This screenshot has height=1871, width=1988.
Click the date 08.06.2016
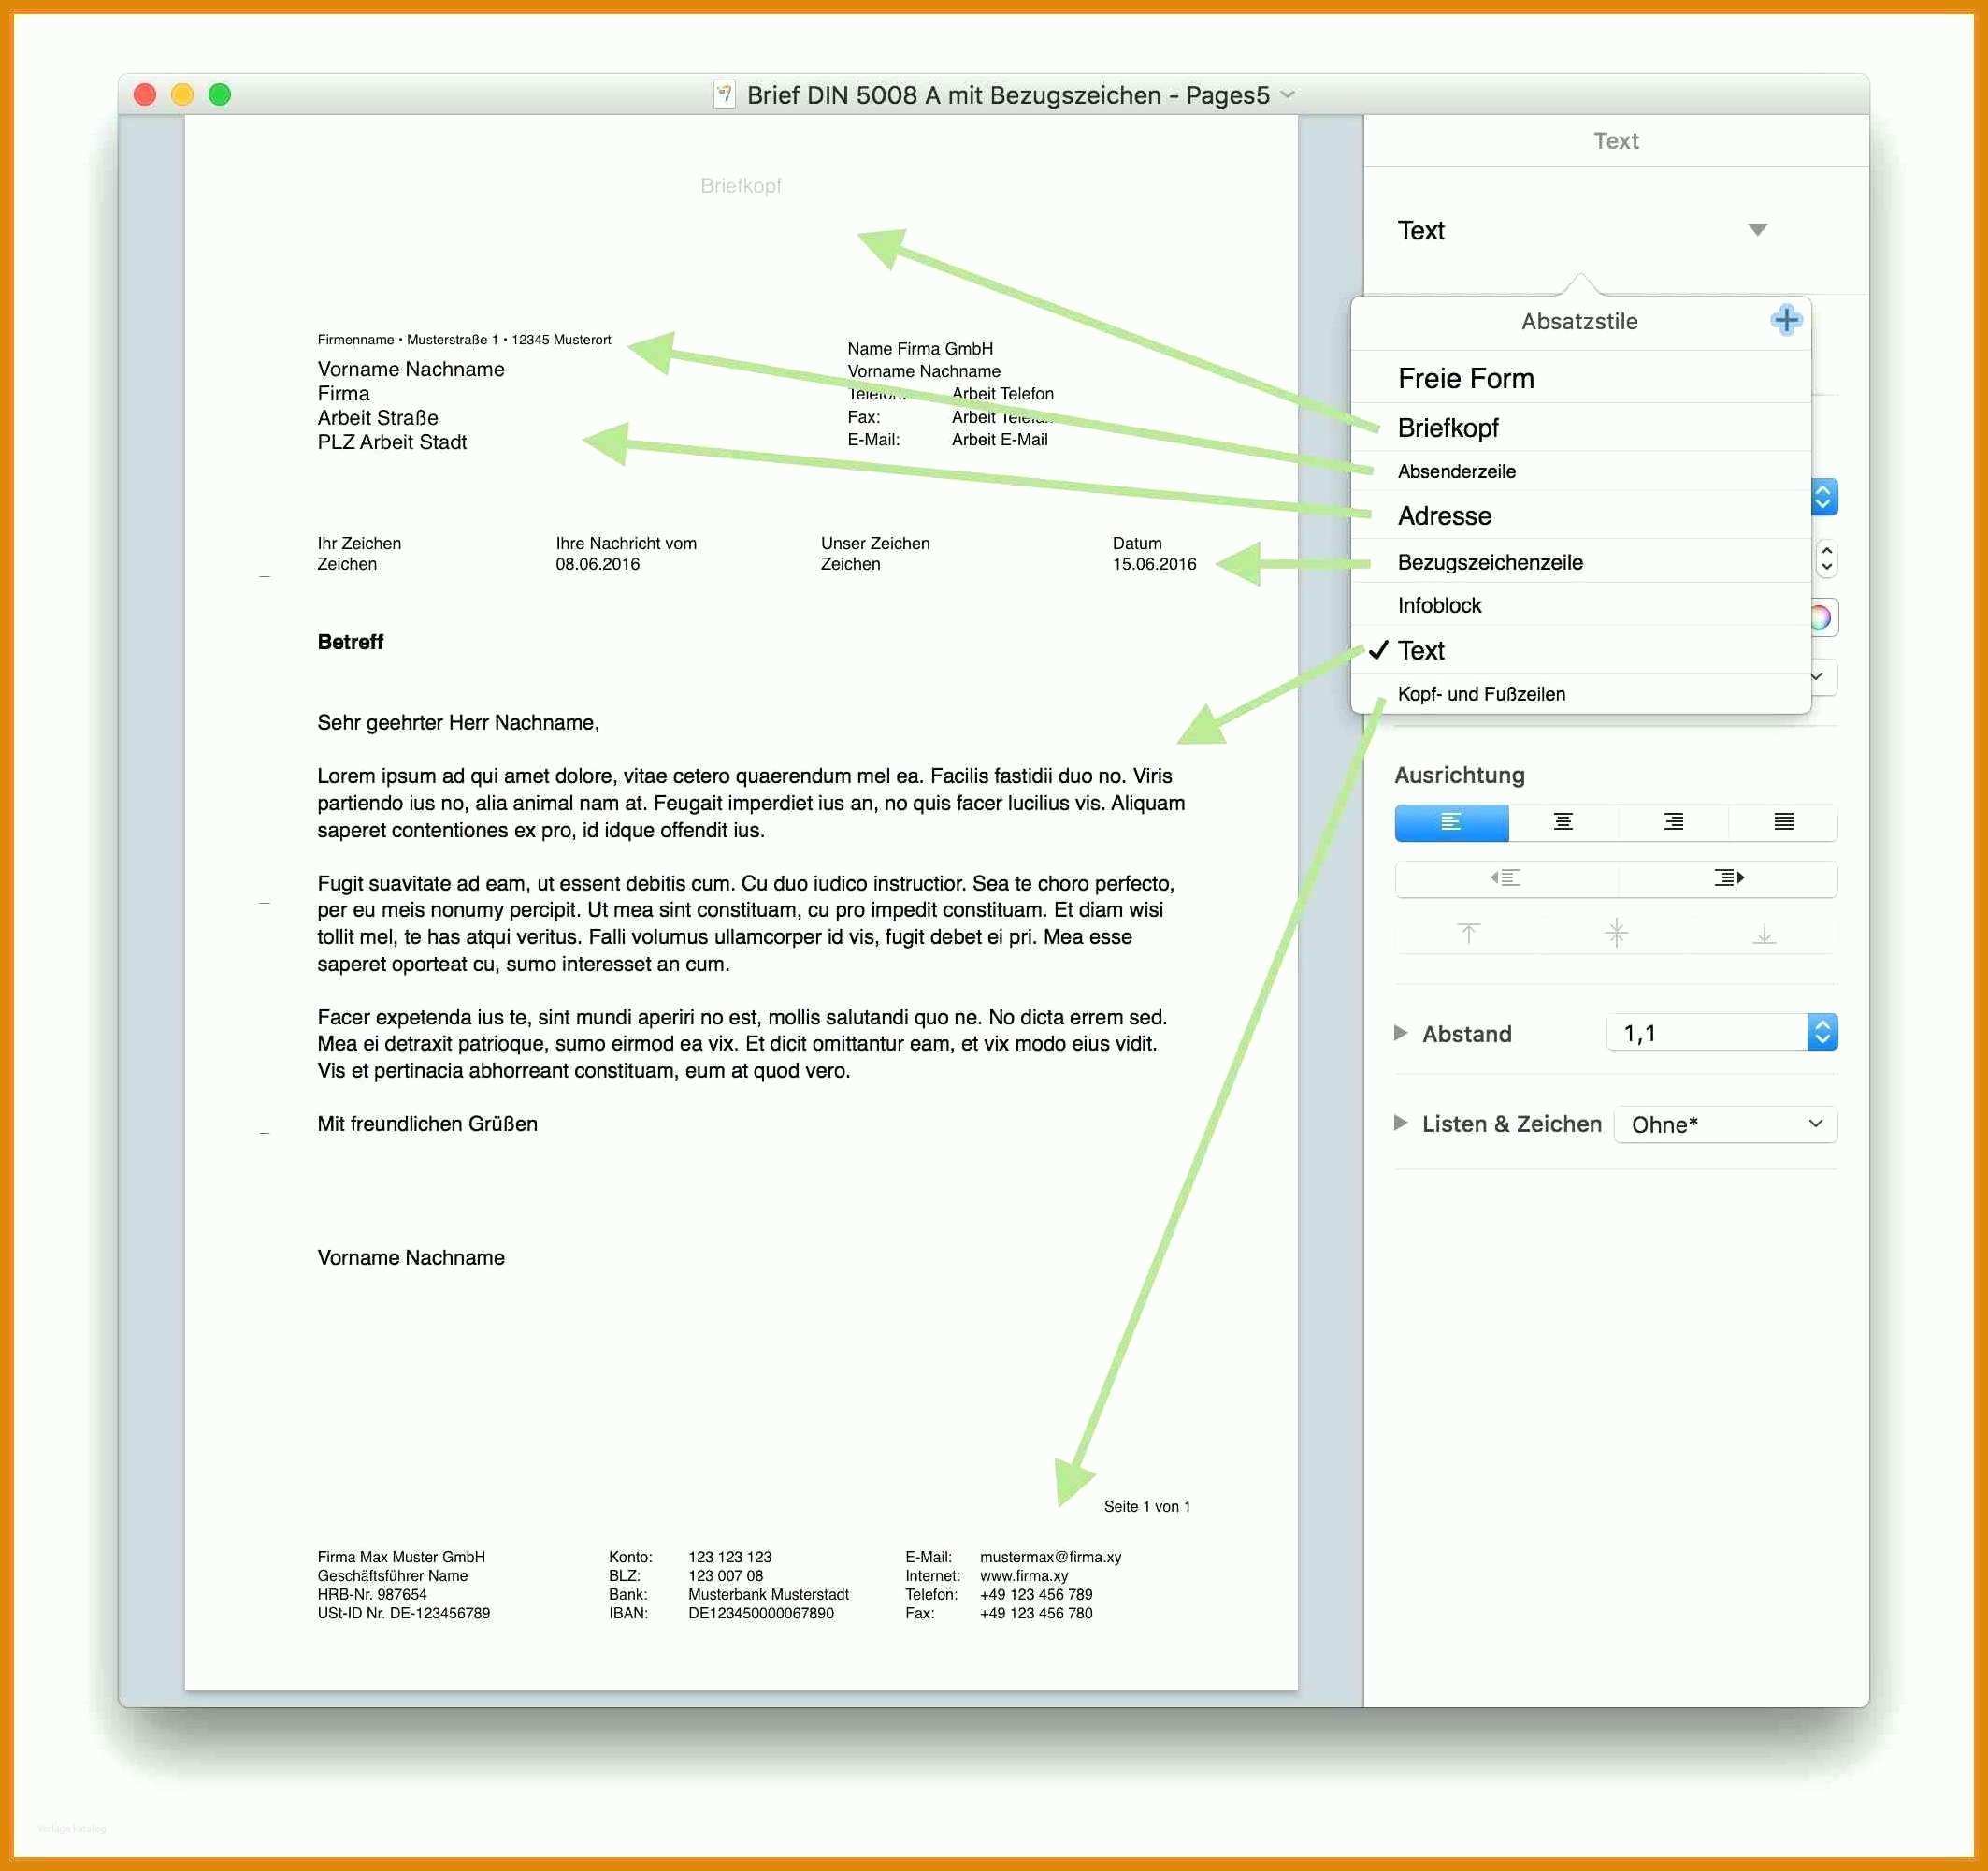pos(597,564)
